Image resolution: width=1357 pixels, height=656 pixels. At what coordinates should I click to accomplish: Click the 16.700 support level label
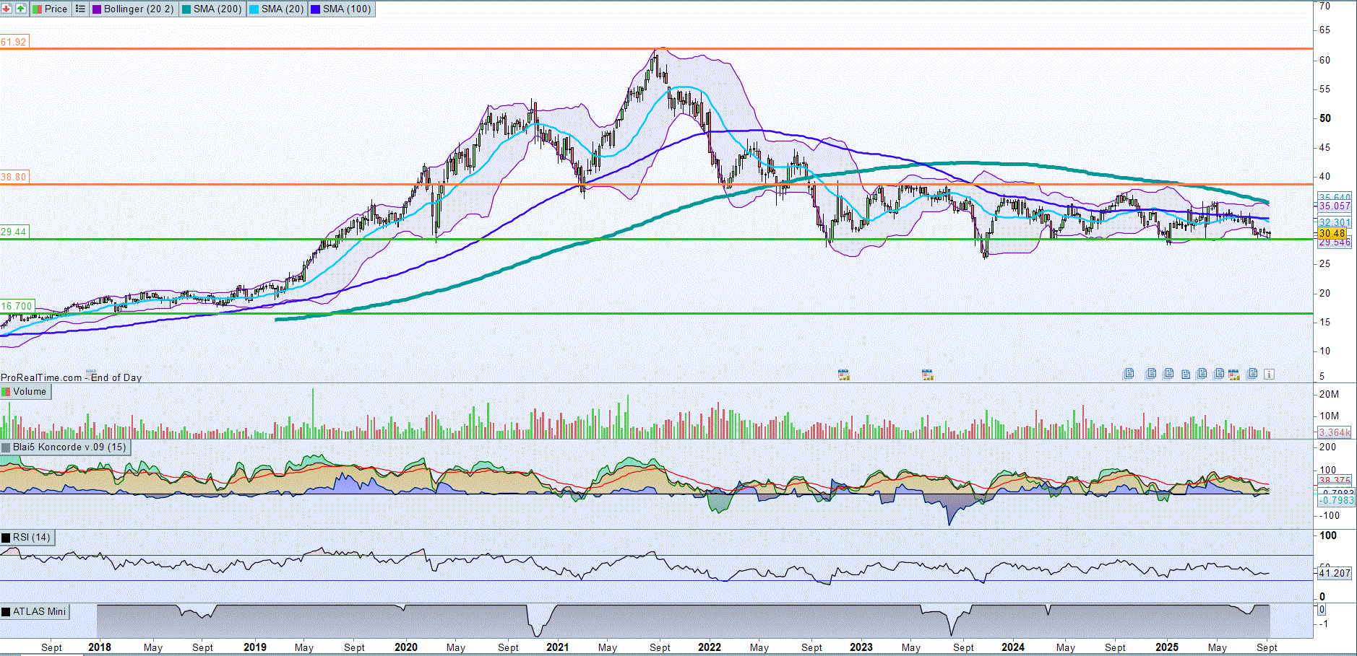(17, 306)
